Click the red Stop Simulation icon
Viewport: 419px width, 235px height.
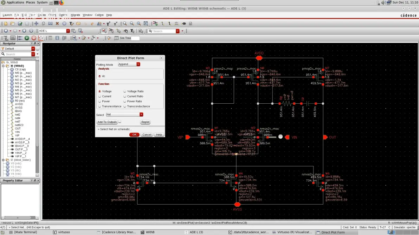[x=34, y=38]
